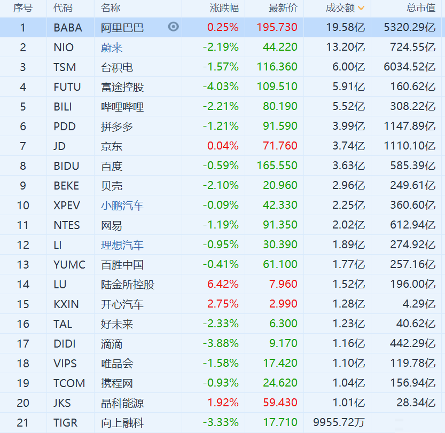
Task: Click the 贝壳 stock name
Action: coord(112,186)
